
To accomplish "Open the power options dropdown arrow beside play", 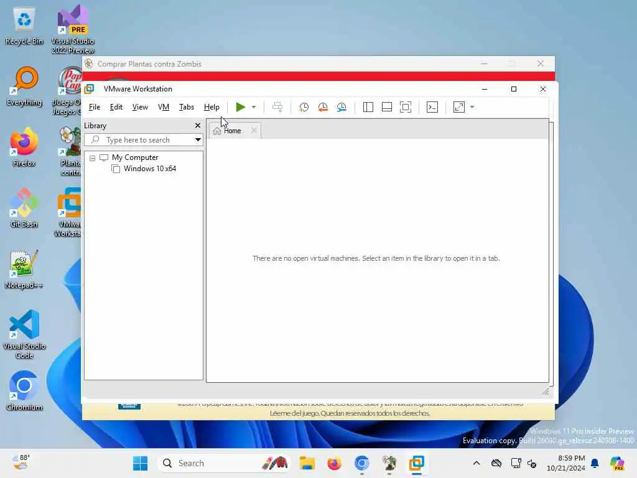I will 254,107.
